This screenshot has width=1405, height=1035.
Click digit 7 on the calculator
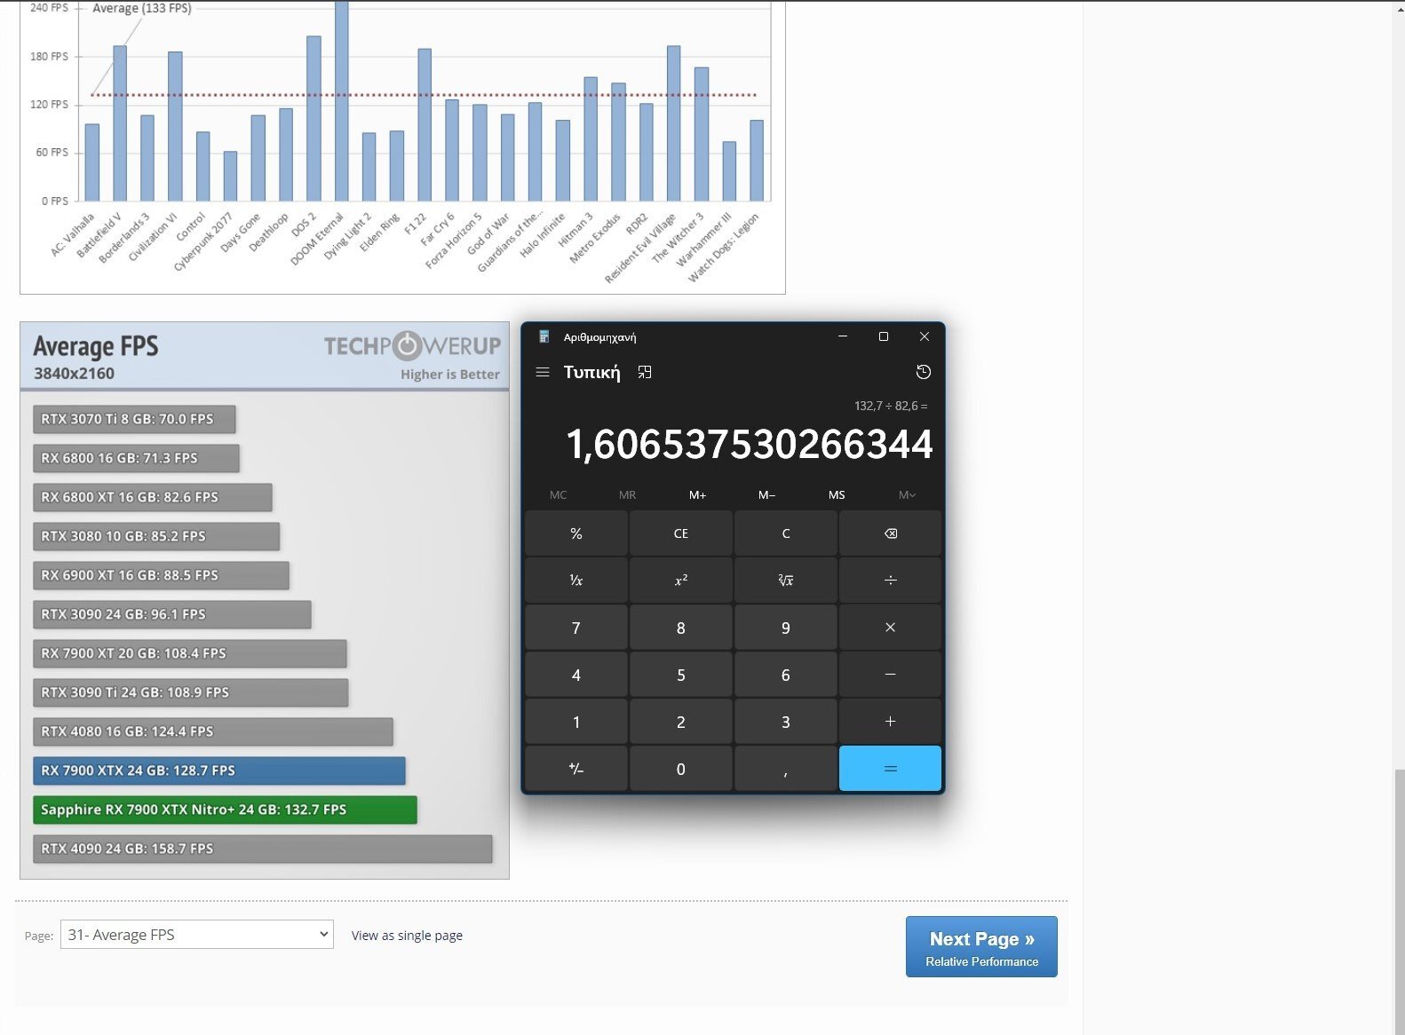[x=576, y=628]
